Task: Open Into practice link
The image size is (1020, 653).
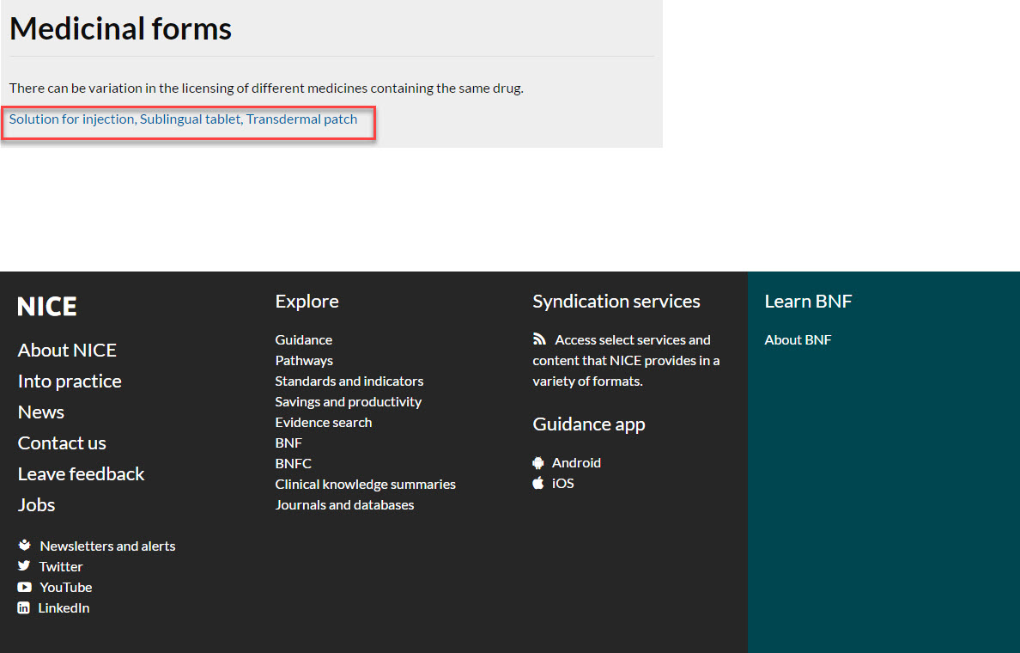Action: pyautogui.click(x=70, y=381)
